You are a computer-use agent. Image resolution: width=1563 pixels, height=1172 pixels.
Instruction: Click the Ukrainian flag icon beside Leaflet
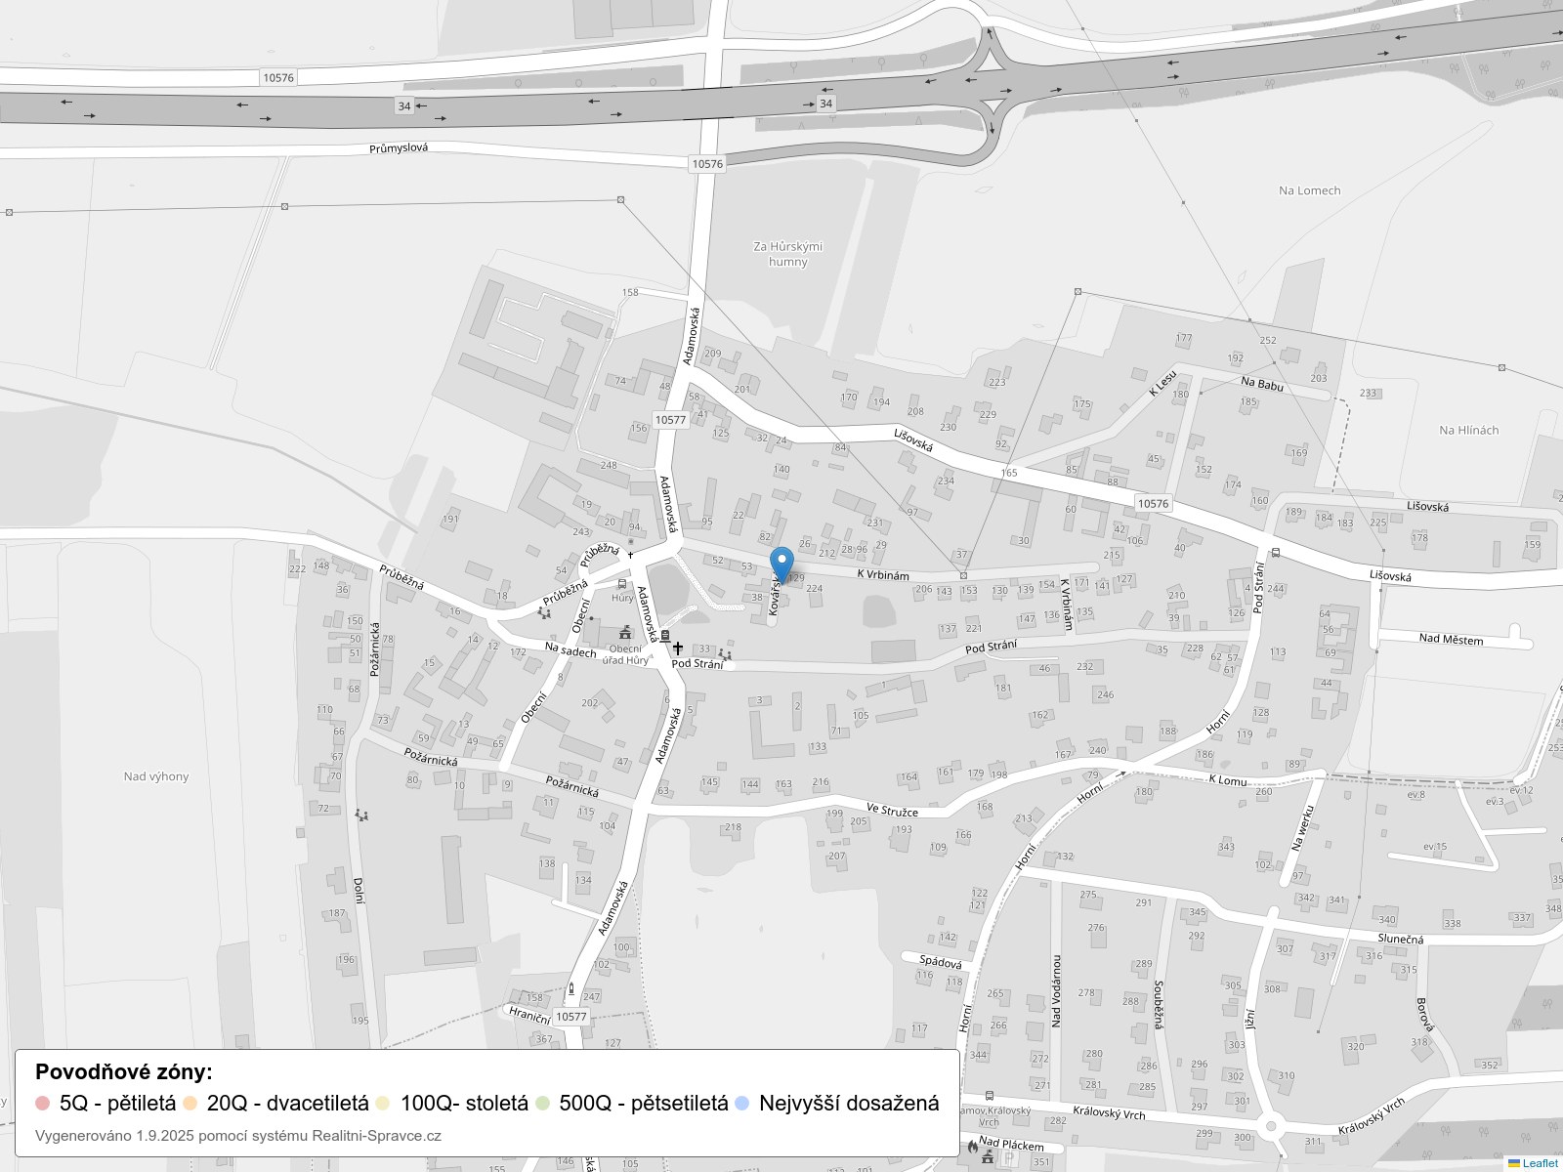(1514, 1163)
